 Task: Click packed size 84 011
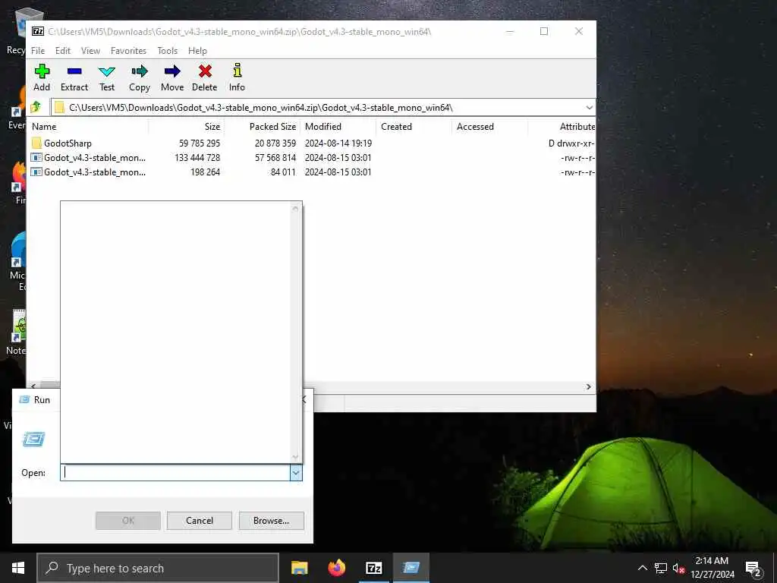[283, 172]
